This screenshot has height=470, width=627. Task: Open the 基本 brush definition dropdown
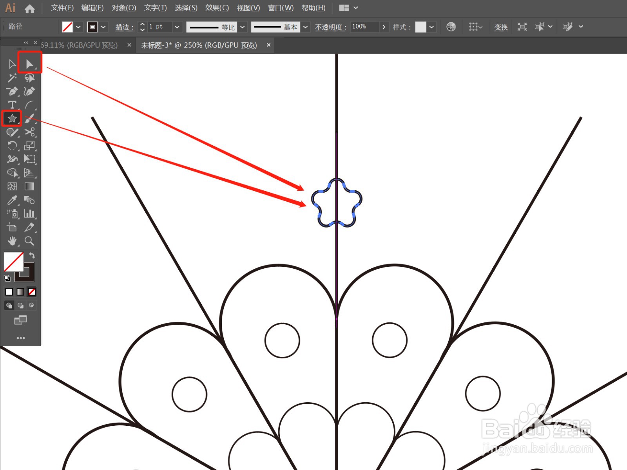point(306,27)
